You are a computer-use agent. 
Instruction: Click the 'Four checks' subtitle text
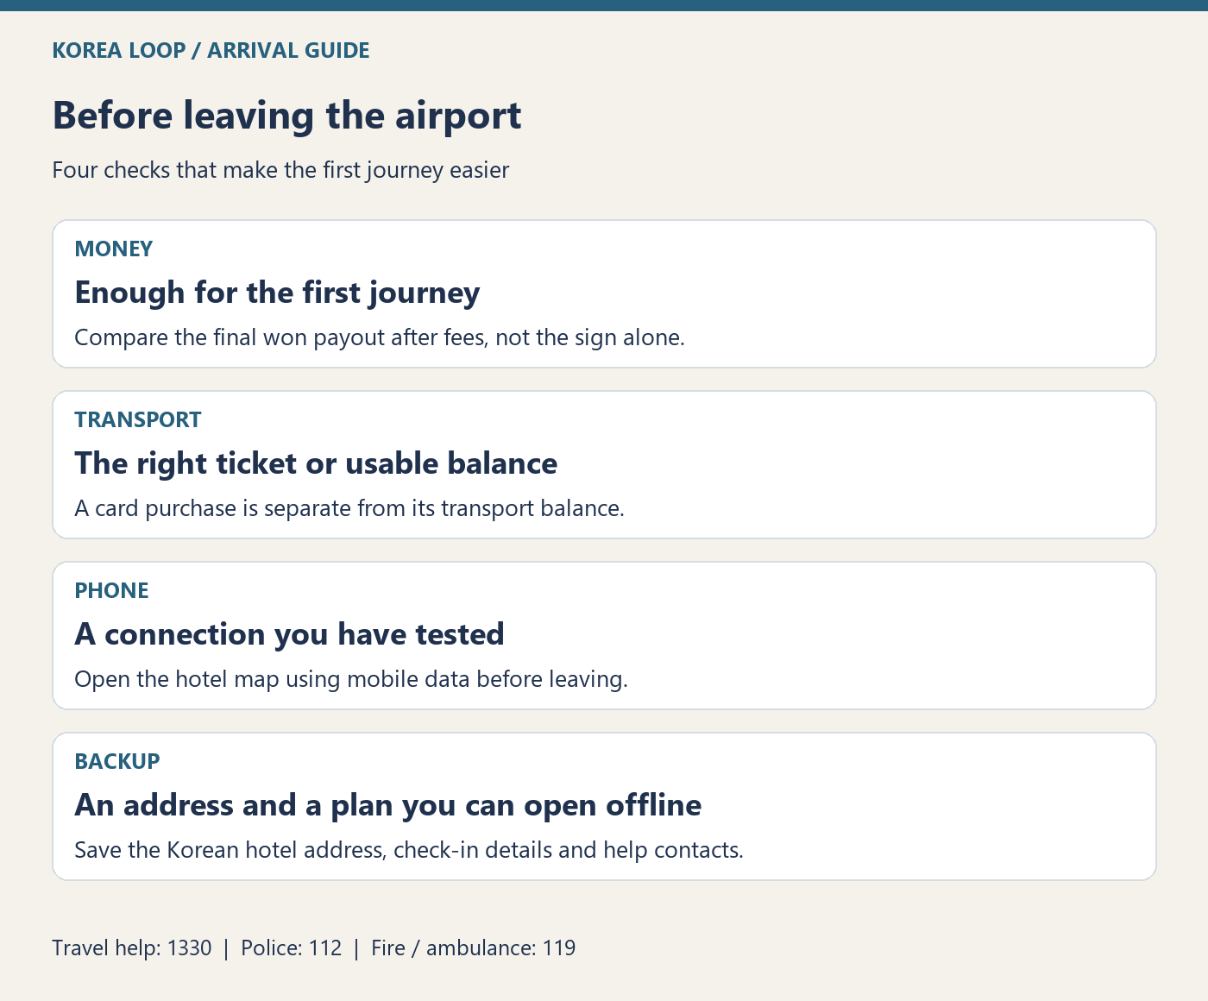[280, 170]
